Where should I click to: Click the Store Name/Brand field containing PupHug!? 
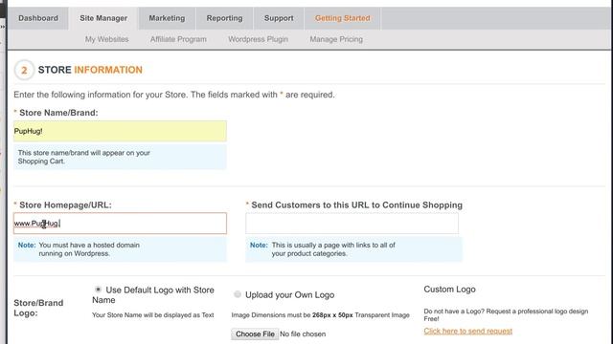click(120, 131)
